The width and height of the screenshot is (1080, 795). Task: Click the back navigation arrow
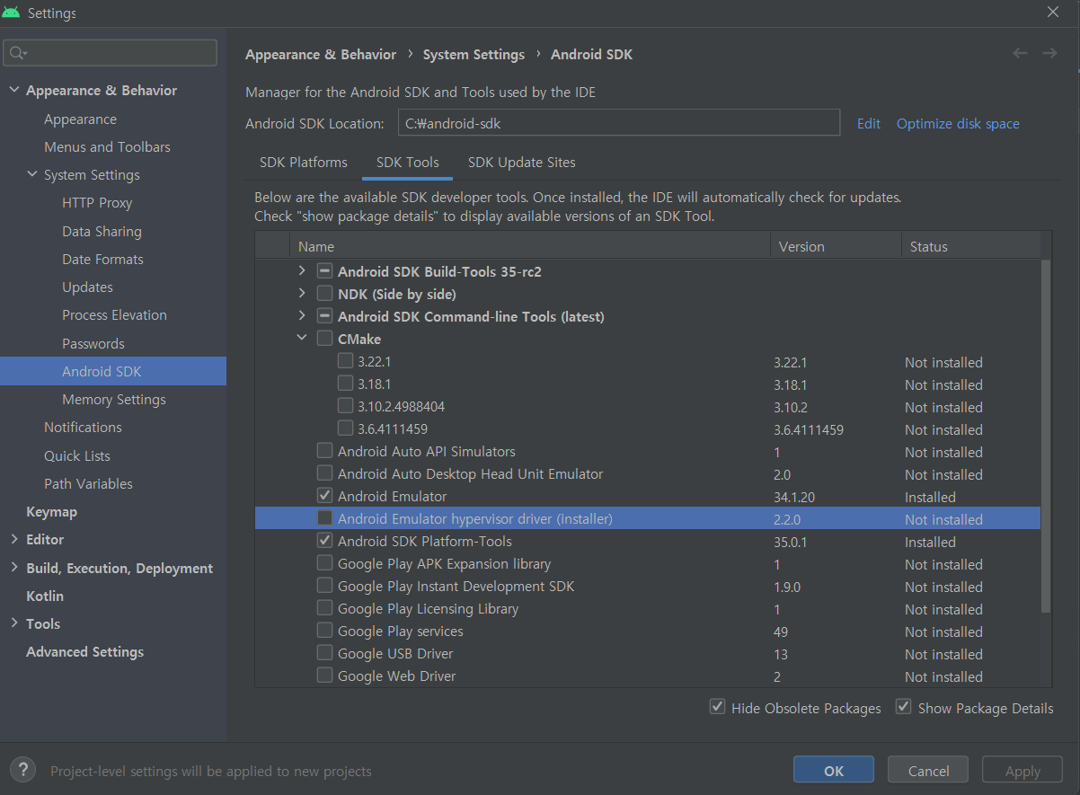click(1020, 54)
